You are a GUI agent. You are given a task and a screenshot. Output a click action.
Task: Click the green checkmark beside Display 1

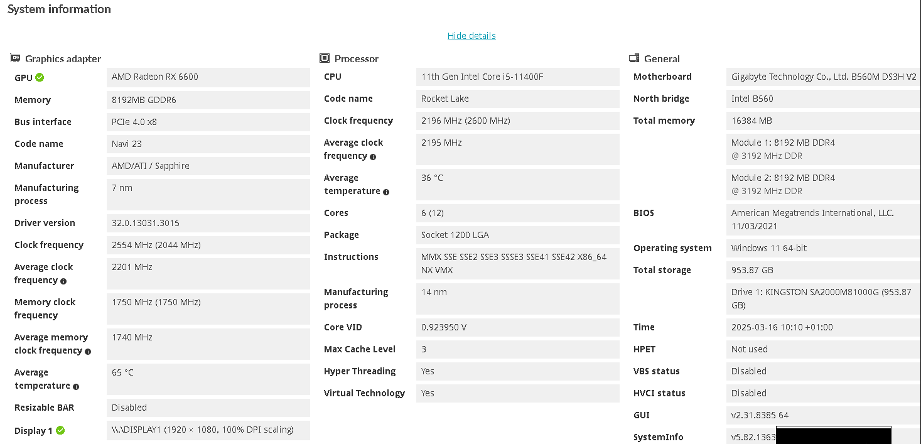tap(60, 430)
